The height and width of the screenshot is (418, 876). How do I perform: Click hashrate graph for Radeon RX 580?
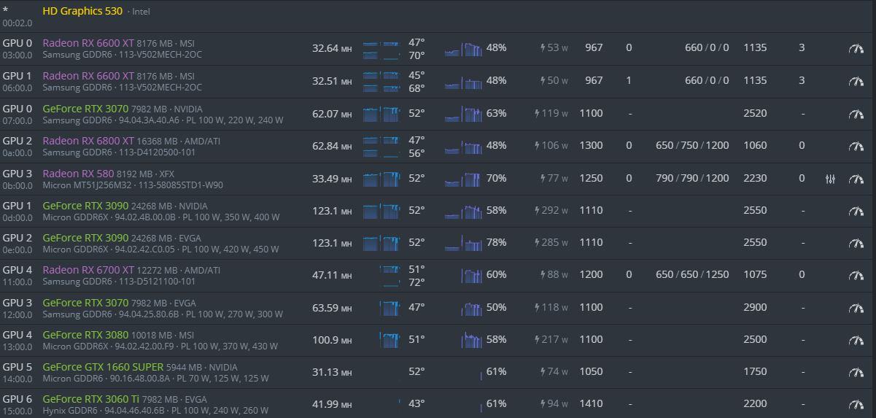381,178
